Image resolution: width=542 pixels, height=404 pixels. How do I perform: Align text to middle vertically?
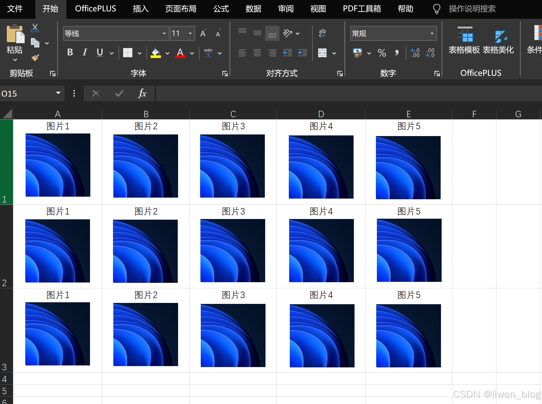pyautogui.click(x=257, y=33)
